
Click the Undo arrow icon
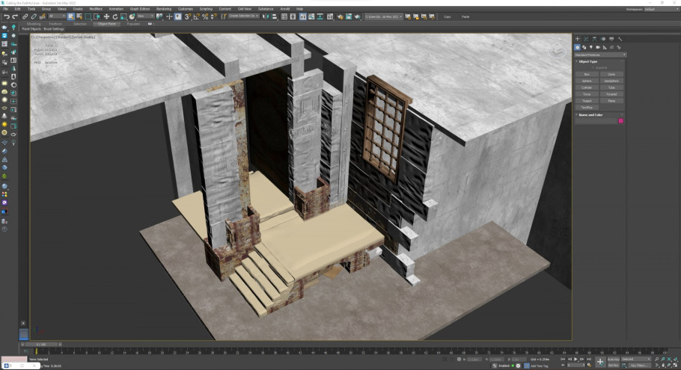[x=7, y=16]
